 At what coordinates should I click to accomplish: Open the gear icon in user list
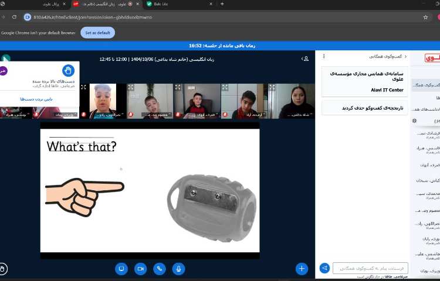coord(414,121)
